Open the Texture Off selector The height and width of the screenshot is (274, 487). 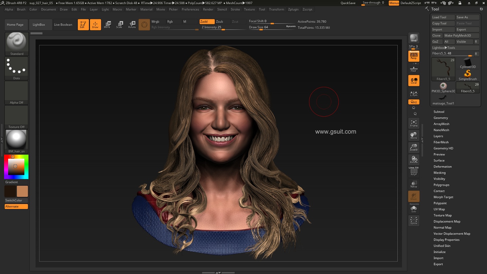click(x=17, y=117)
